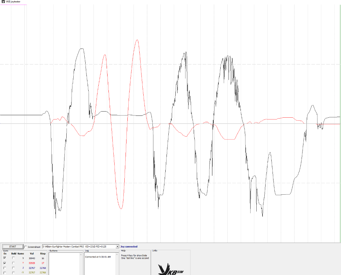This screenshot has width=341, height=275.
Task: Click the X axis value 30943
Action: [32, 258]
